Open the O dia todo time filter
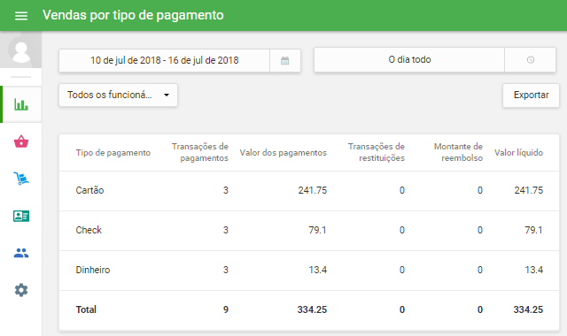This screenshot has width=567, height=336. pos(409,59)
